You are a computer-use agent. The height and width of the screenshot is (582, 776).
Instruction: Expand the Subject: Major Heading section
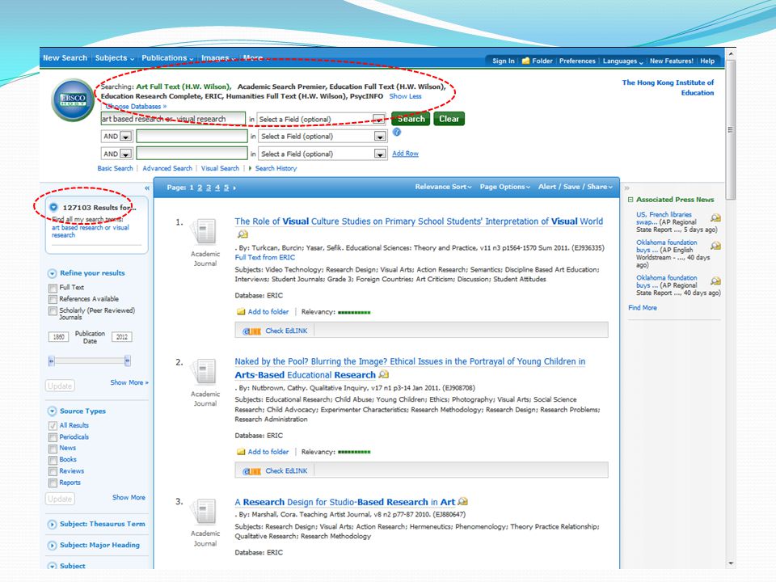52,546
